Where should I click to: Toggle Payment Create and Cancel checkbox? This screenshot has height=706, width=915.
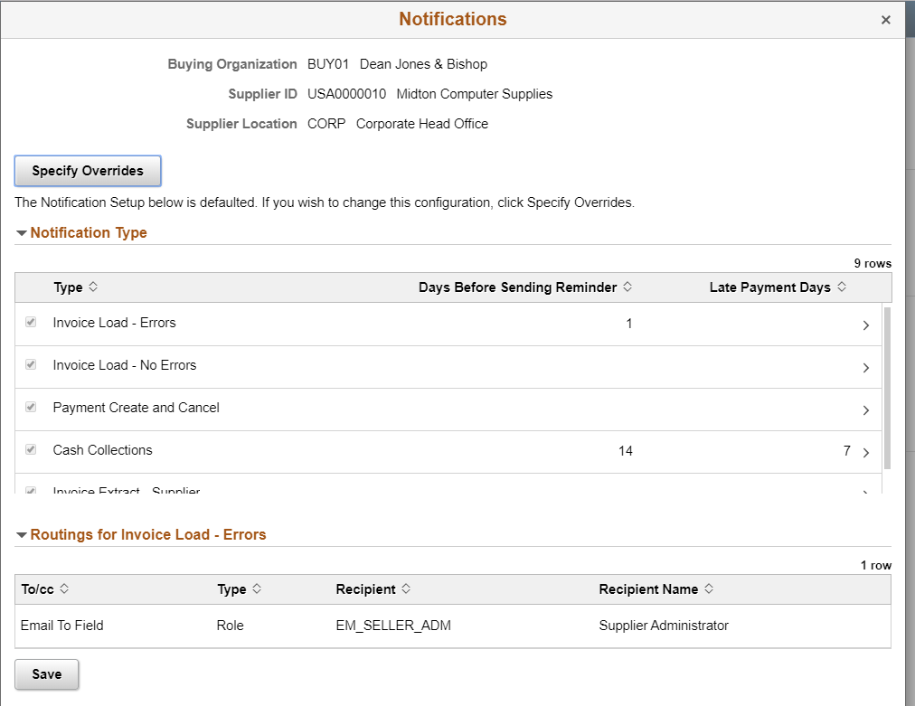(x=31, y=408)
